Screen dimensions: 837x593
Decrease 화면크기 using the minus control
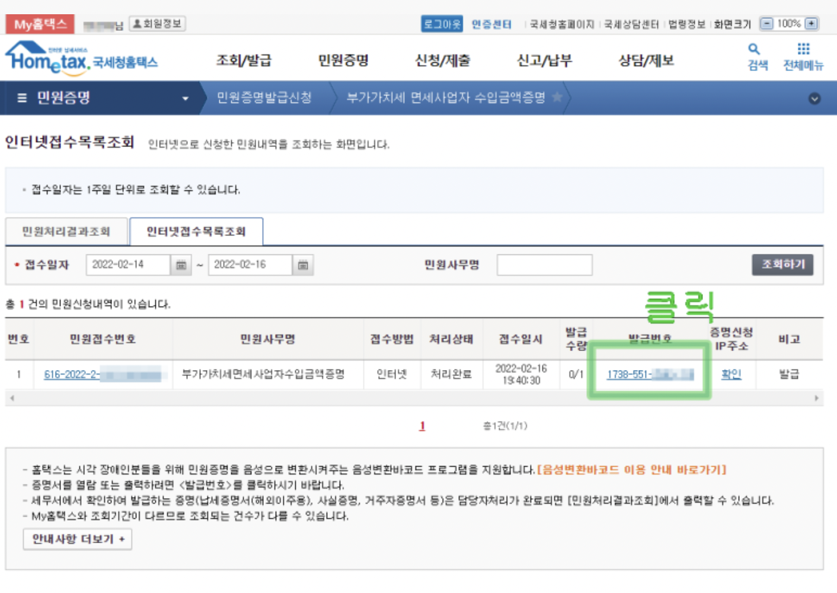point(768,24)
